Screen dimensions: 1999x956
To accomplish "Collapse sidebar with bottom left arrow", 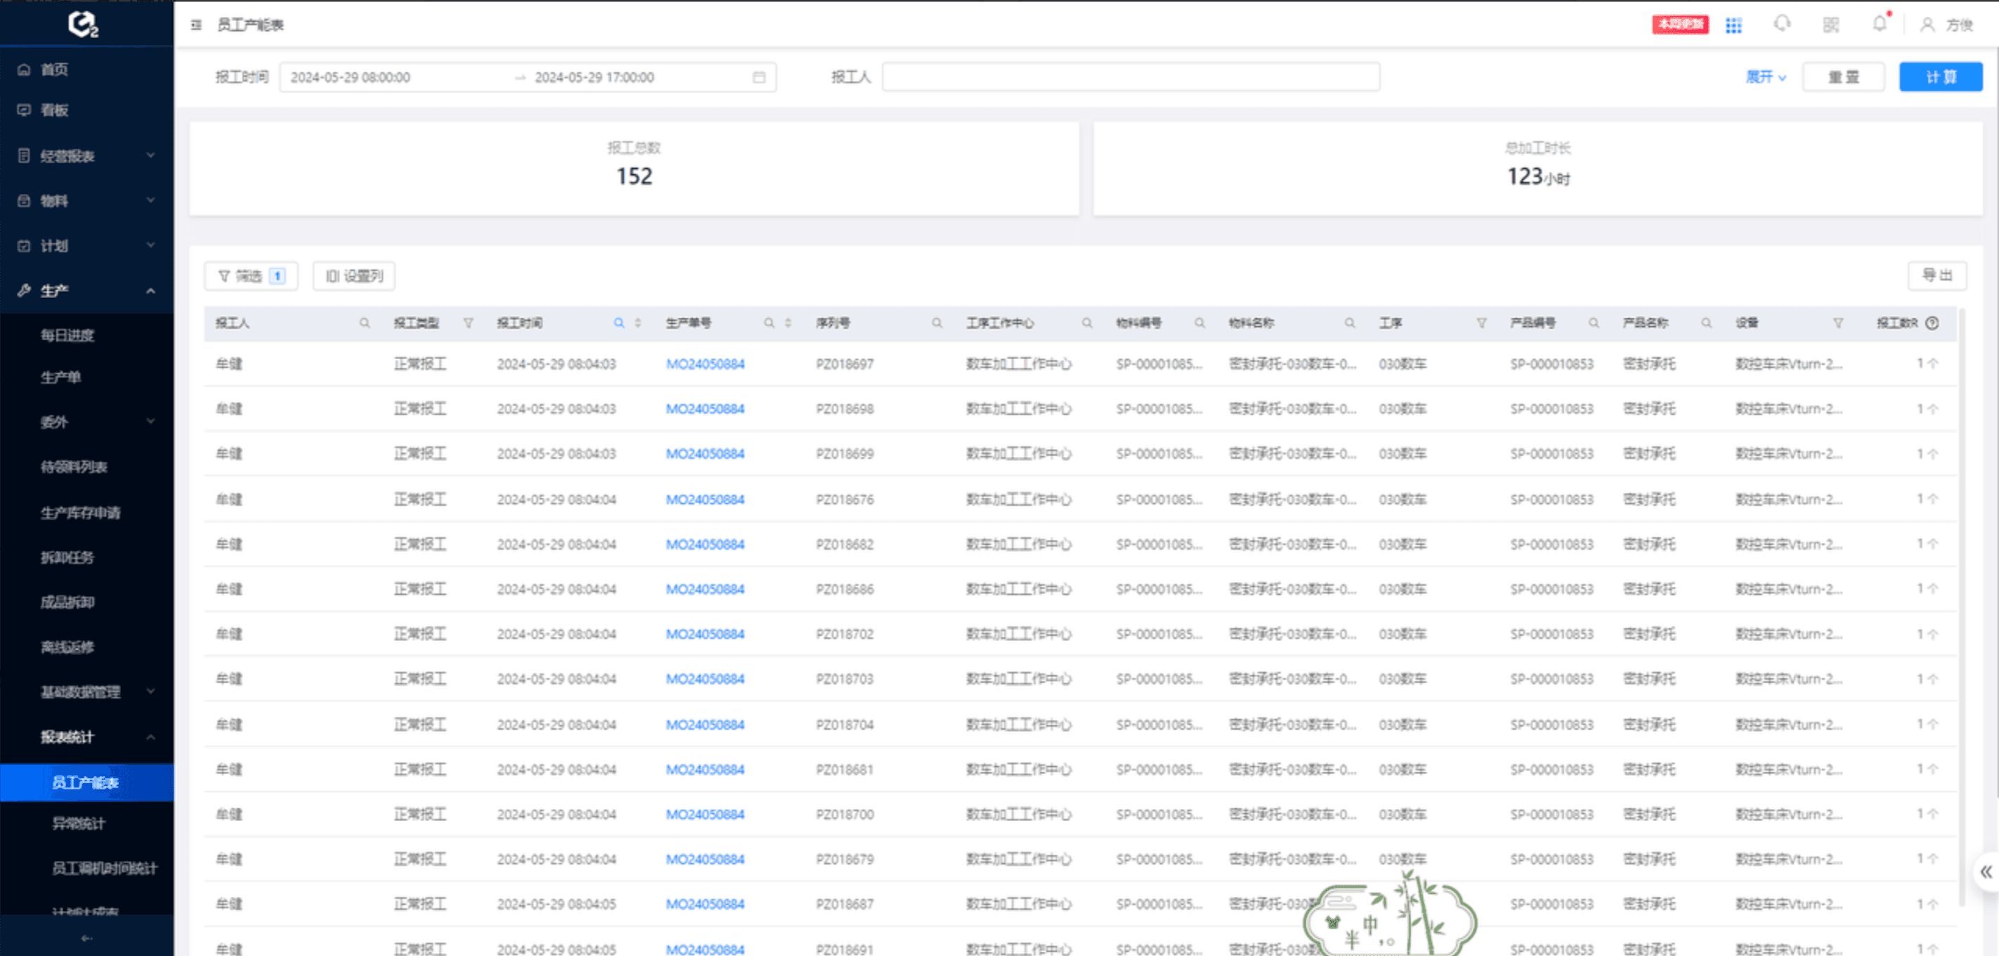I will click(x=87, y=938).
